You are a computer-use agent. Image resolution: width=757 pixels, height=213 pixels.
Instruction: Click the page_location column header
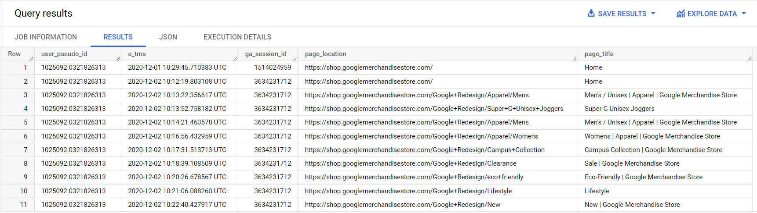pos(325,54)
